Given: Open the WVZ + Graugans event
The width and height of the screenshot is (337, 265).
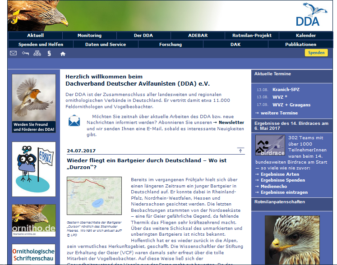Looking at the screenshot, I should 291,105.
